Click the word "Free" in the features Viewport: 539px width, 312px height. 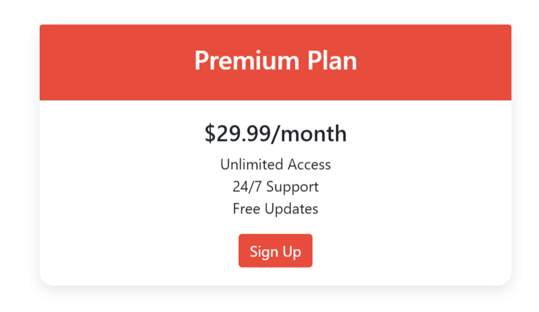246,209
